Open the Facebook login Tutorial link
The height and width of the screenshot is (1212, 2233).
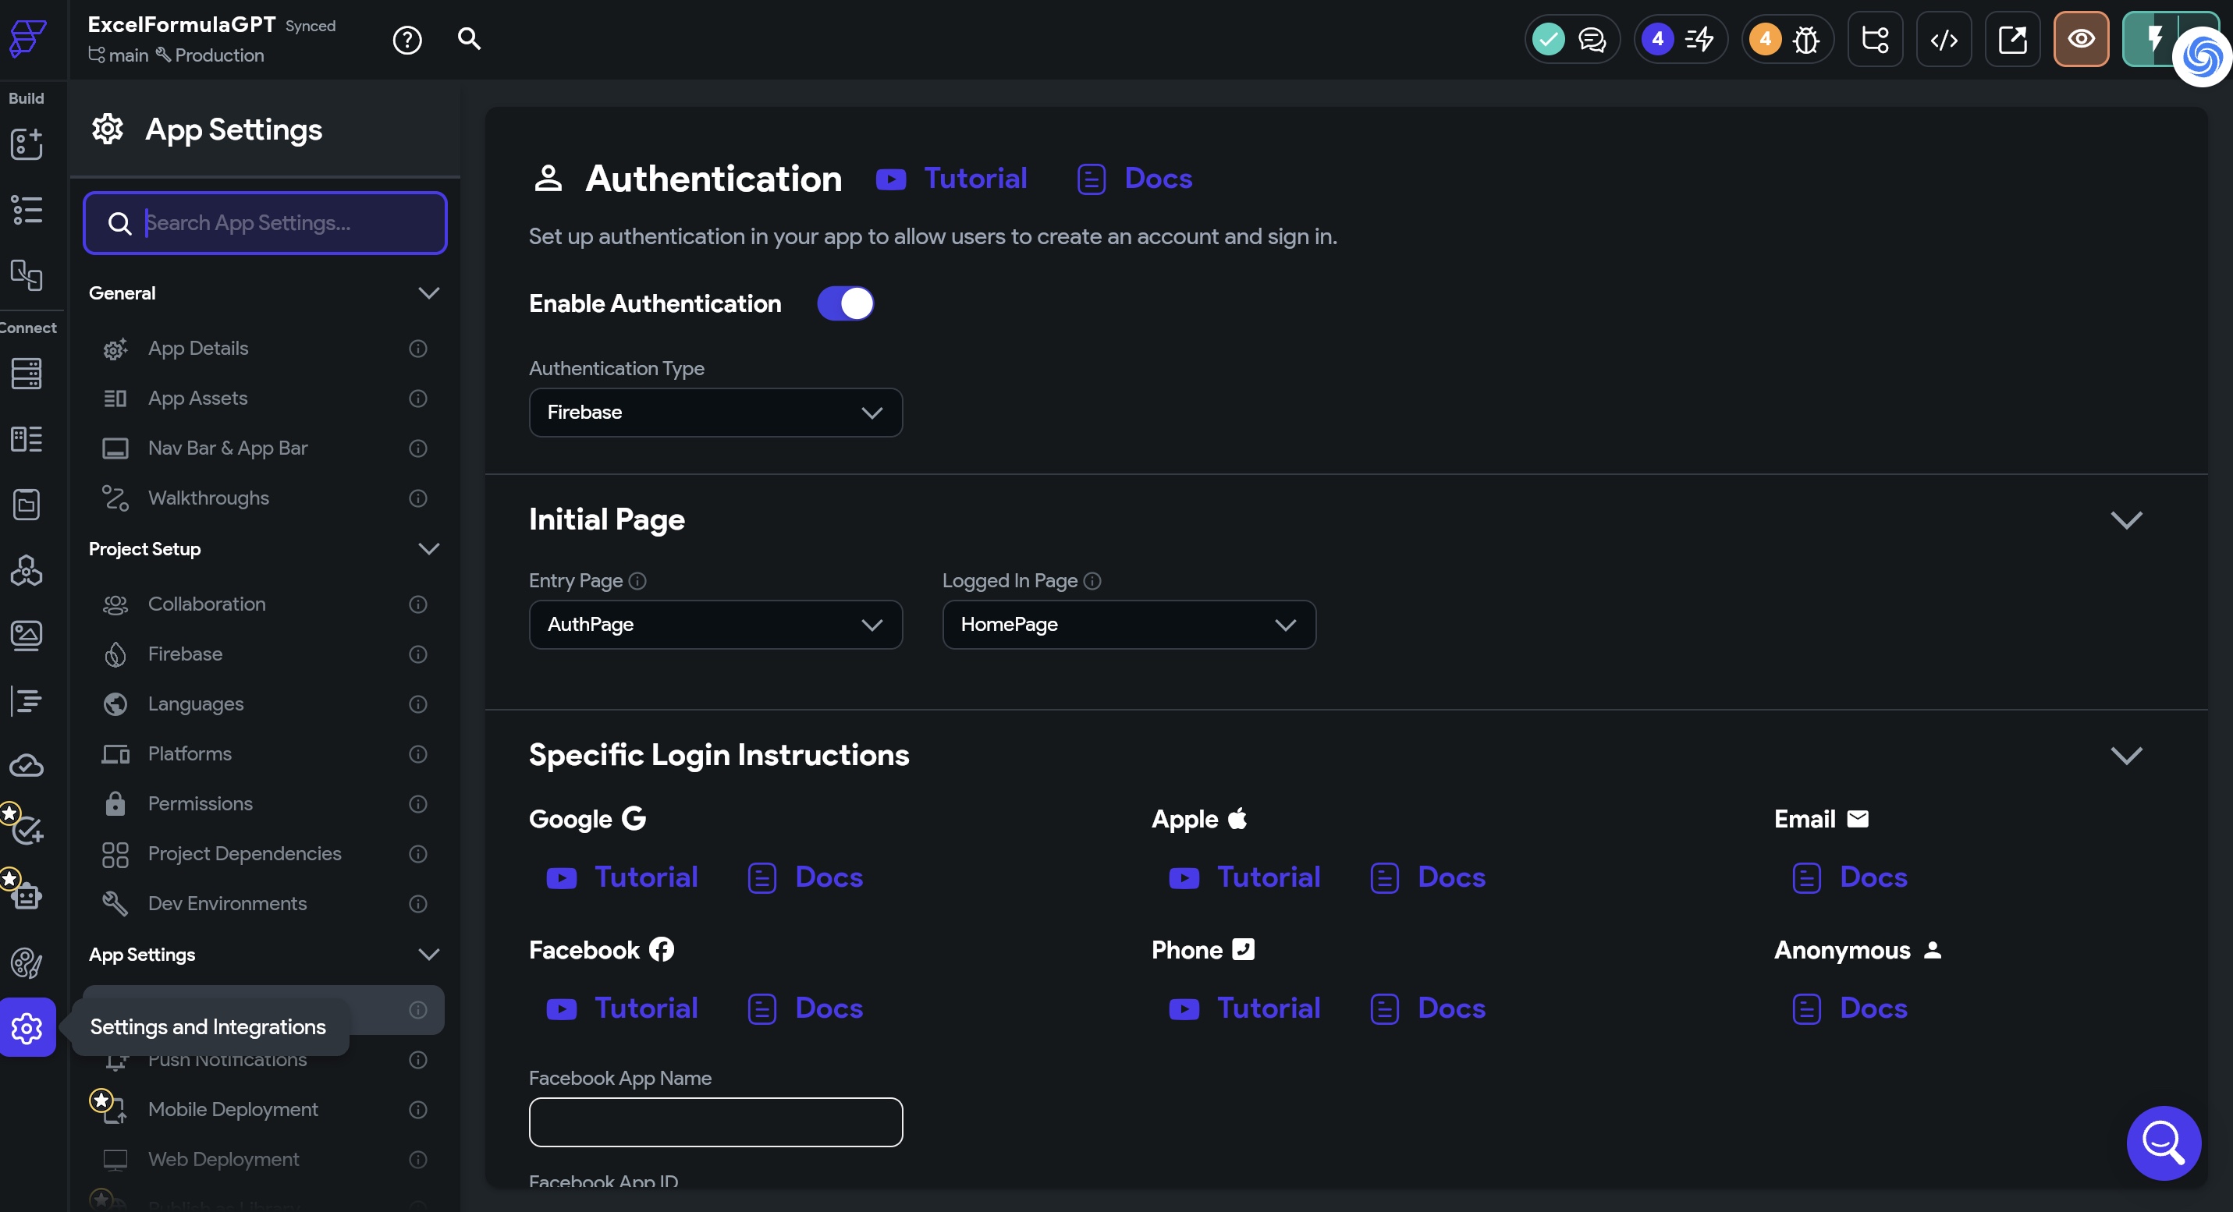[x=622, y=1008]
